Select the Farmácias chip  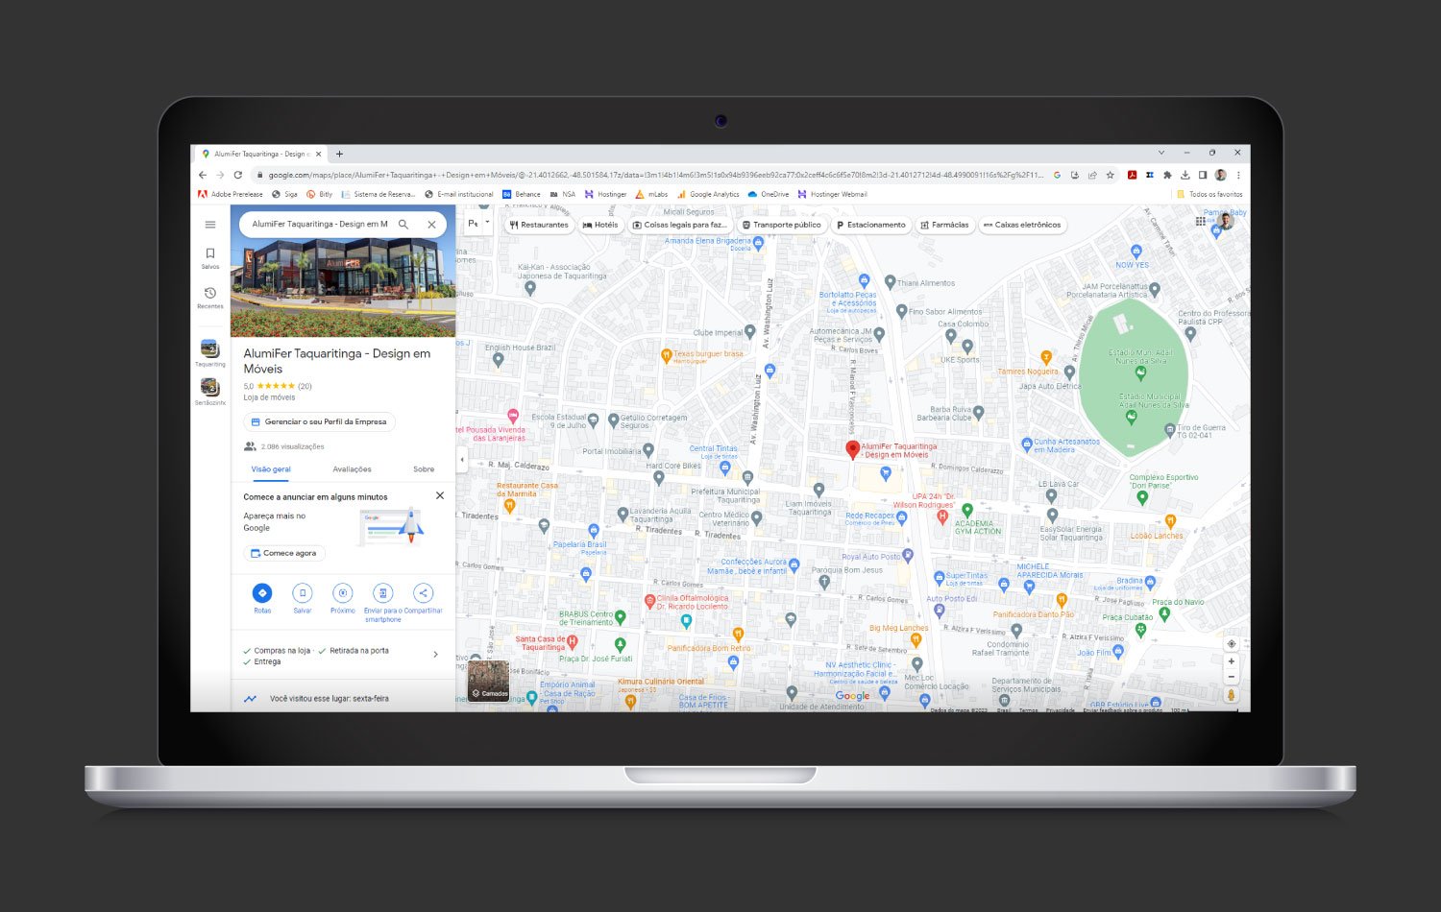coord(944,225)
